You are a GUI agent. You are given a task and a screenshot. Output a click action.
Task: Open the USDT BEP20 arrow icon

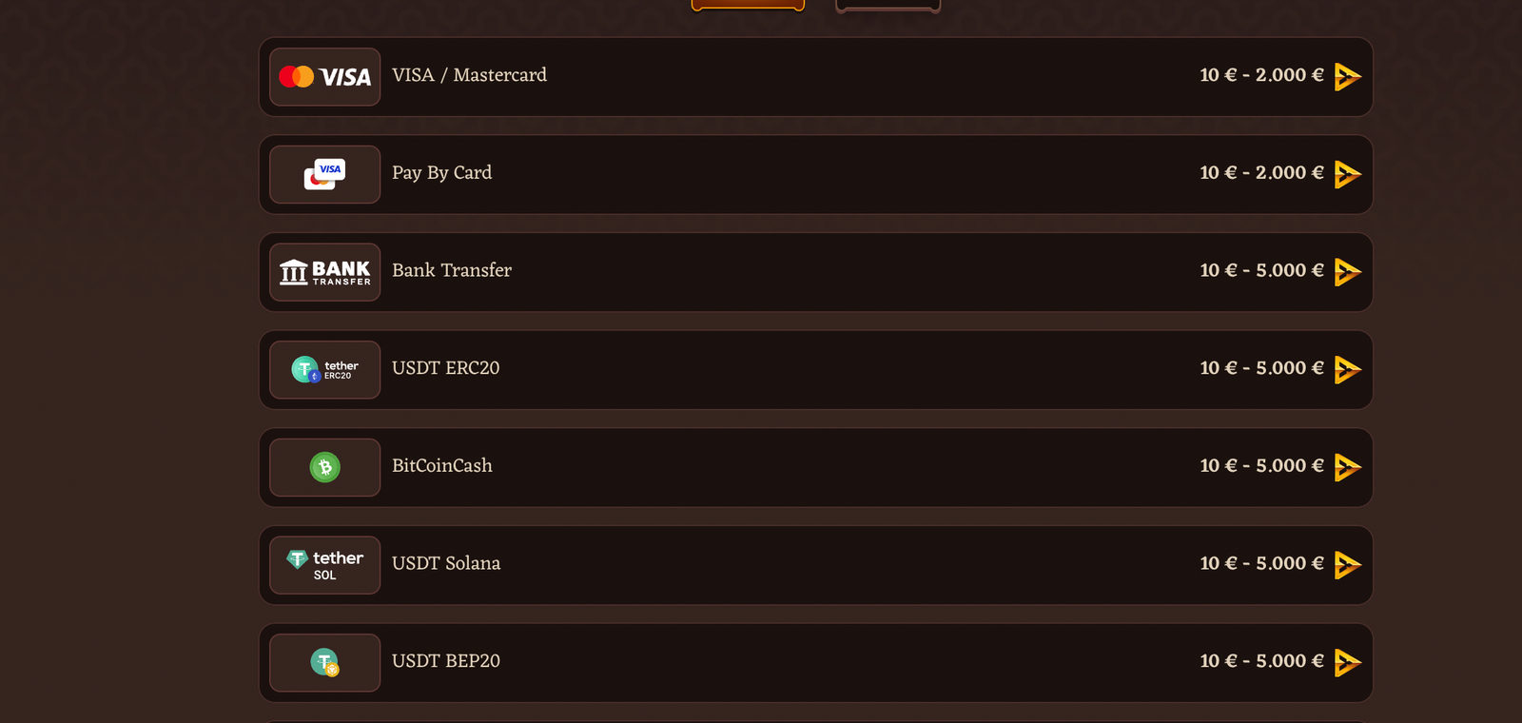(1347, 662)
